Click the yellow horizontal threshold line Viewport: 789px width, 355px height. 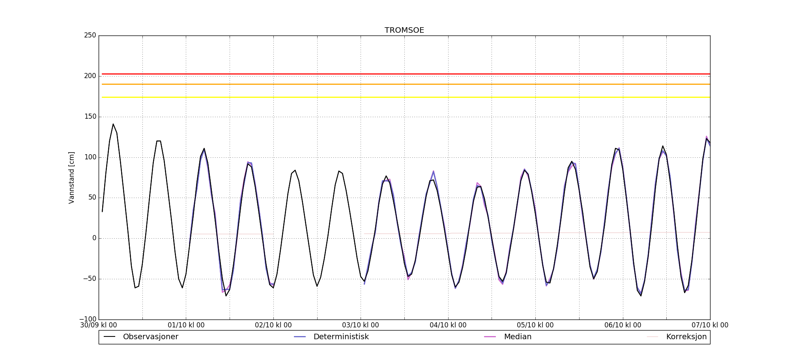click(x=404, y=97)
